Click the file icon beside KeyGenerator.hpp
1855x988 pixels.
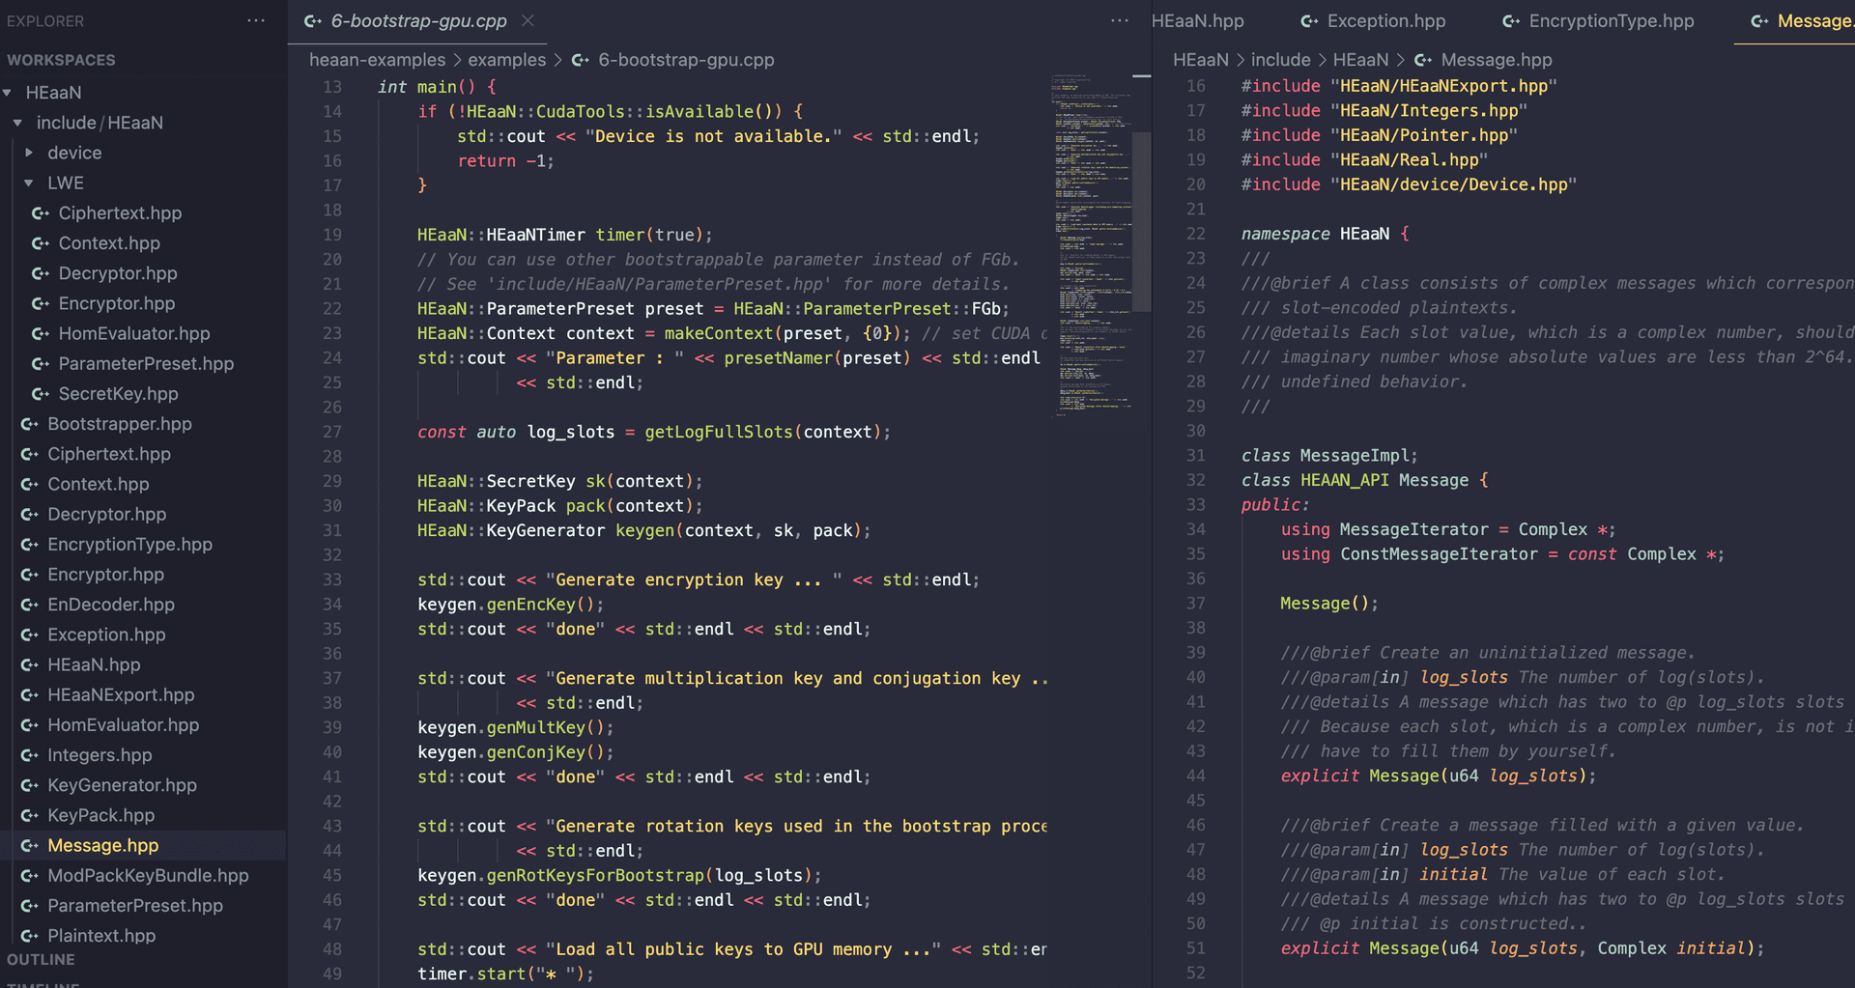tap(30, 785)
